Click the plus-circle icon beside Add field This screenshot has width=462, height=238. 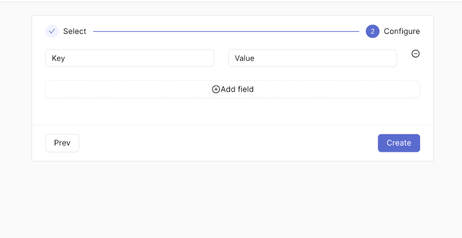point(216,89)
